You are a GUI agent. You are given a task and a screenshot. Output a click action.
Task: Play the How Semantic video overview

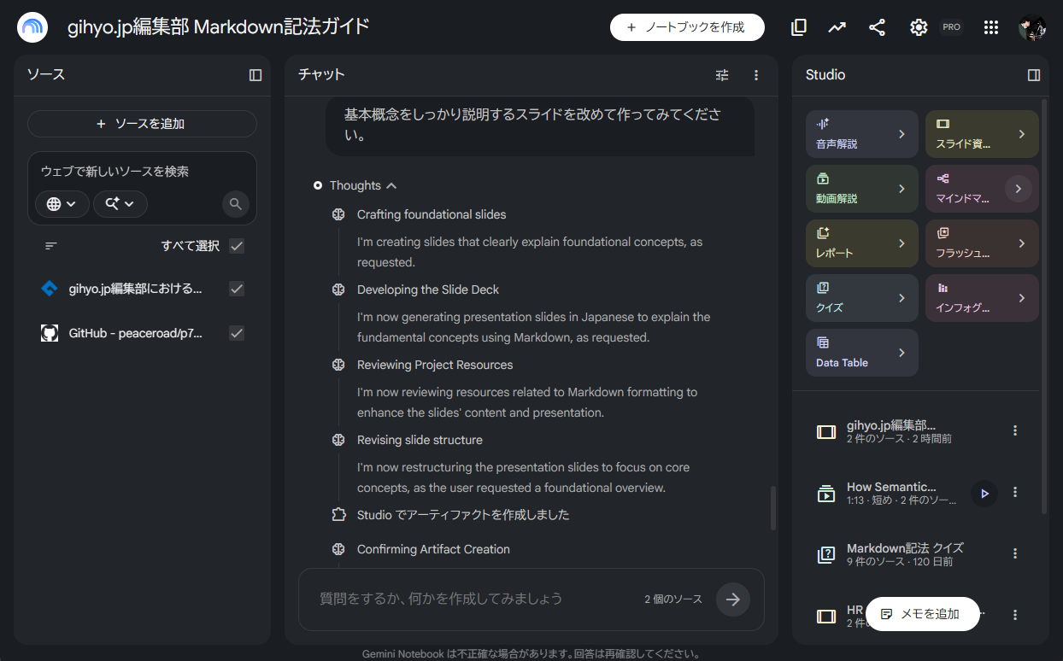click(984, 493)
